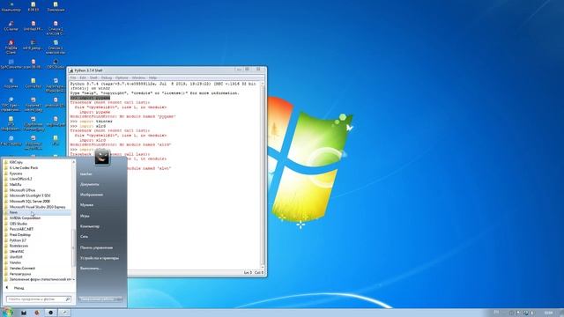Click the taskbar clock

[548, 313]
